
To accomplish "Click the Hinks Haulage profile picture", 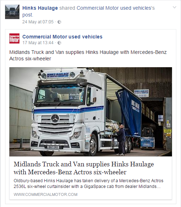I will point(12,12).
